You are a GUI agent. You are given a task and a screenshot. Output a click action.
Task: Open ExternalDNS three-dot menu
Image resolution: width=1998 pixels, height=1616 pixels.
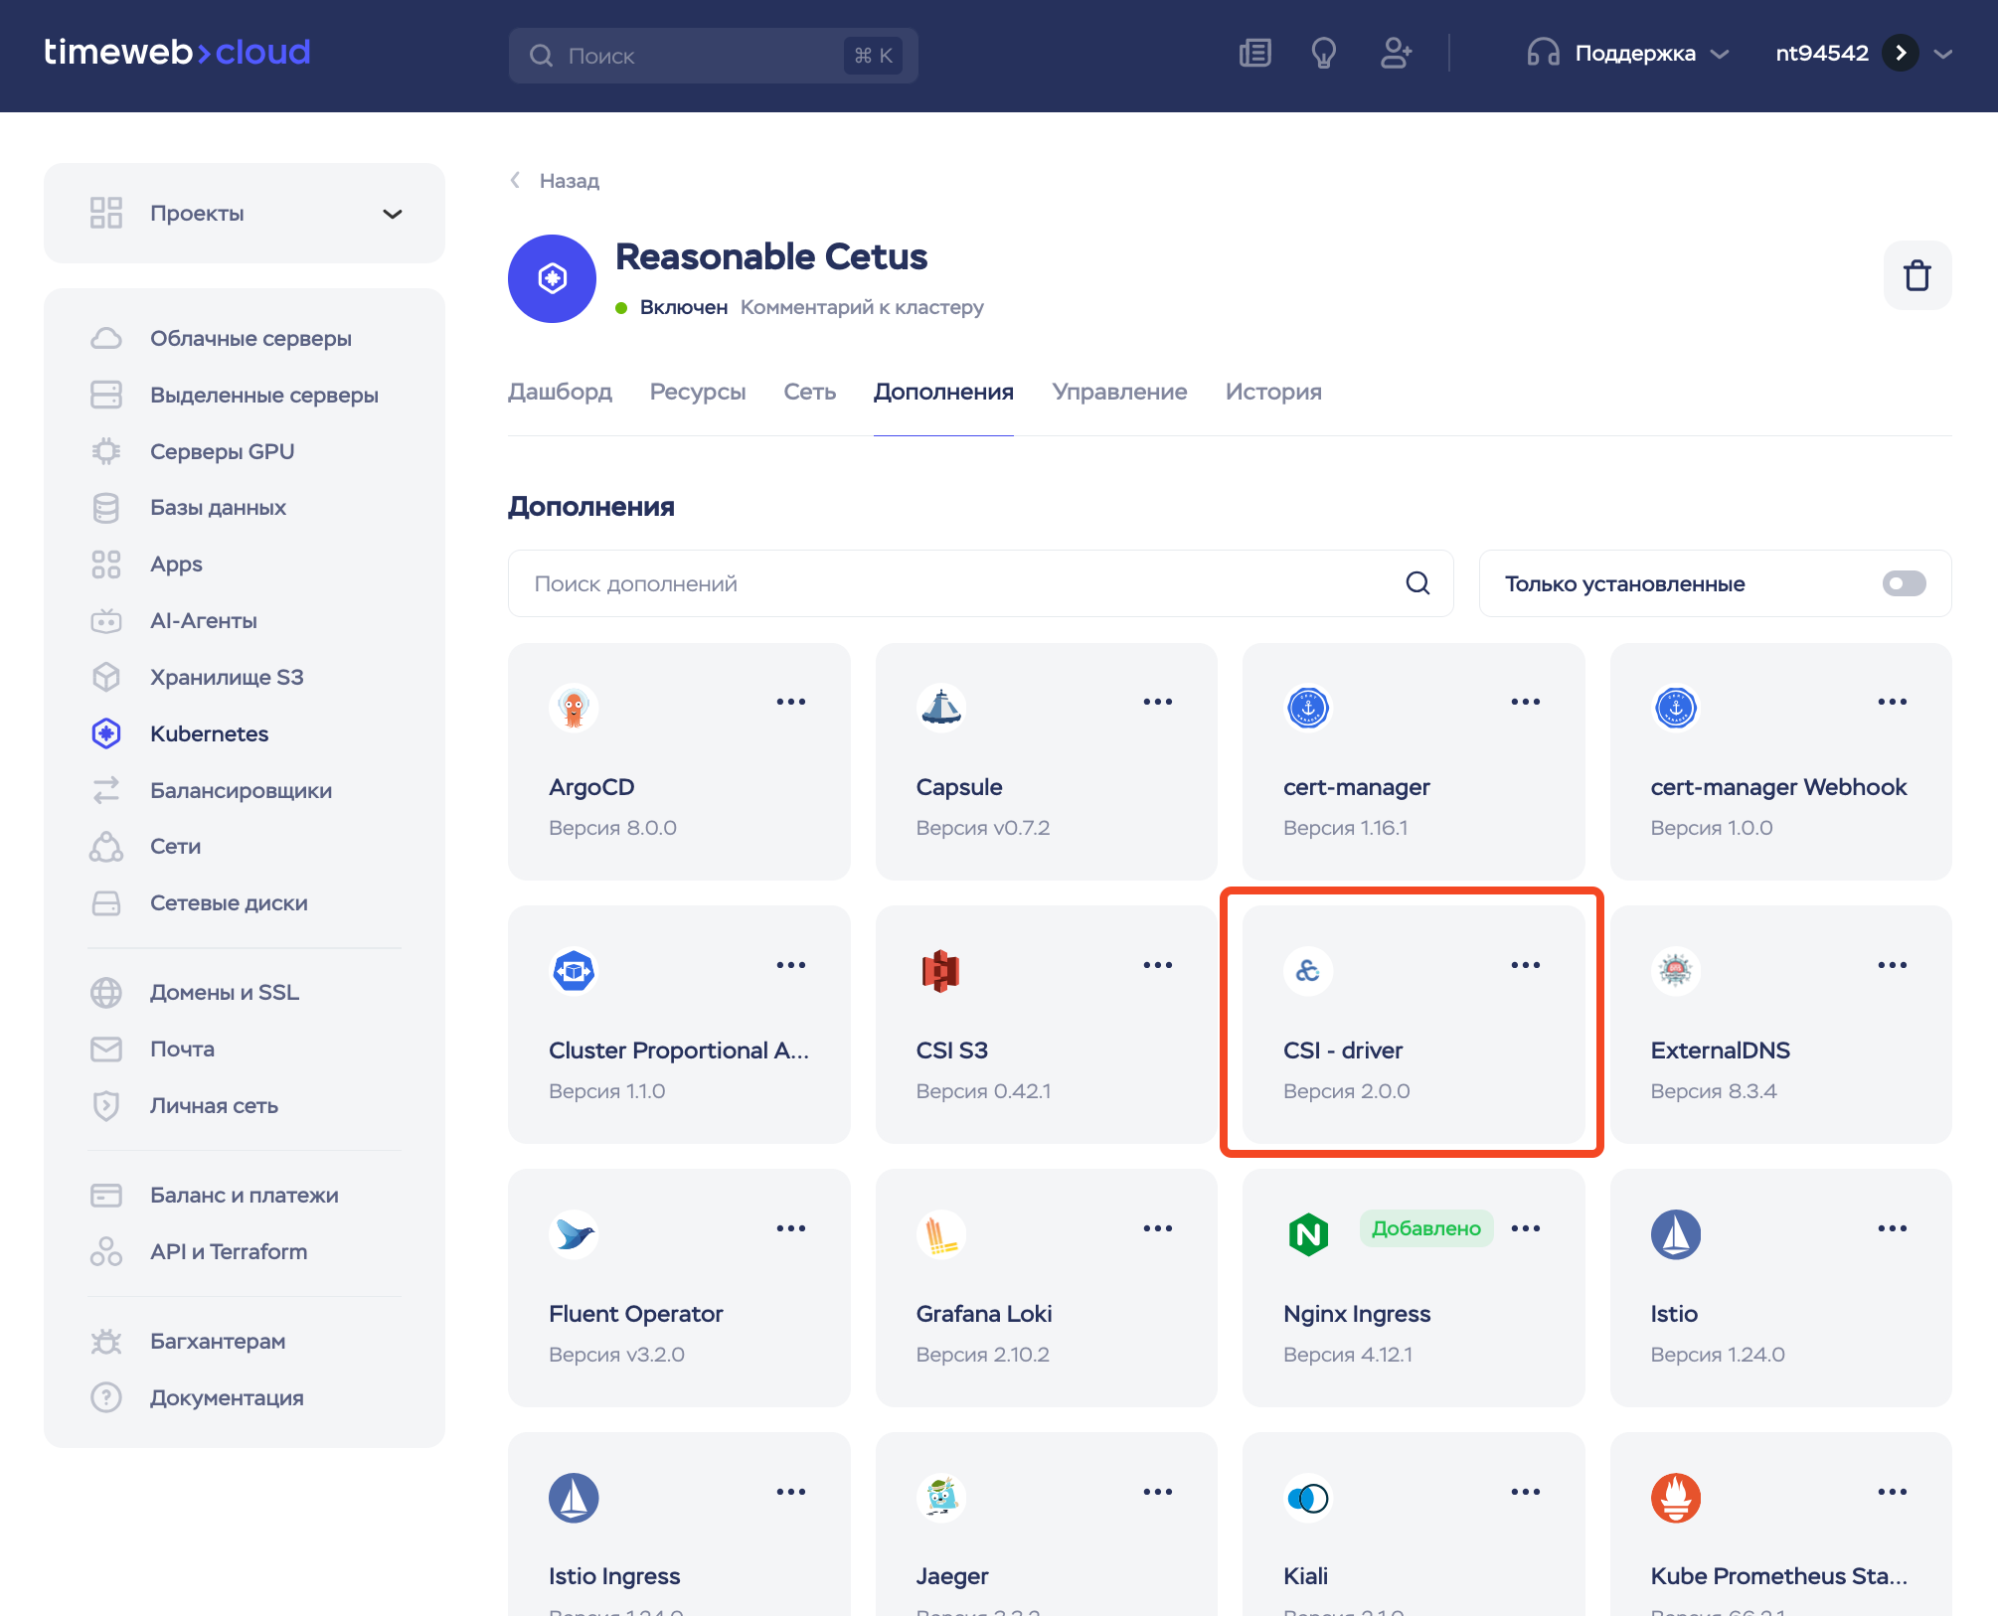coord(1893,965)
